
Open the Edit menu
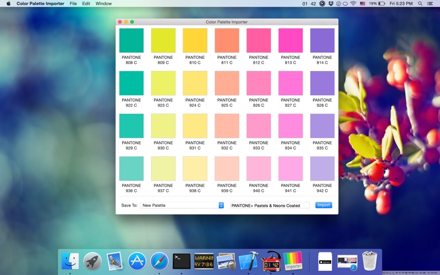tap(86, 4)
